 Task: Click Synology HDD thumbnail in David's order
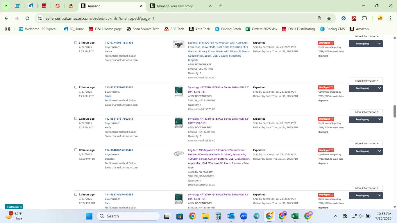point(178,91)
